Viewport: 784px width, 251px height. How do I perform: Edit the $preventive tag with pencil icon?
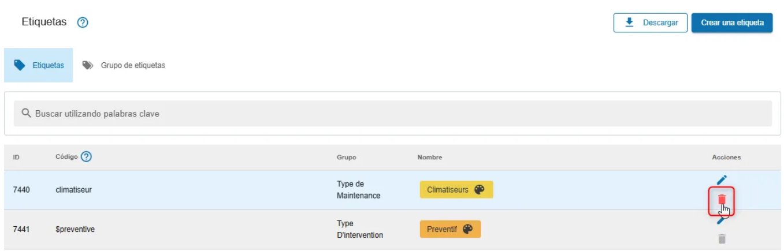[722, 220]
